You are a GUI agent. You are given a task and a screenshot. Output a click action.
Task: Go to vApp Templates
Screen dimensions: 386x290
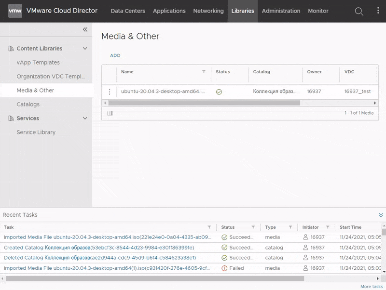[x=38, y=63]
